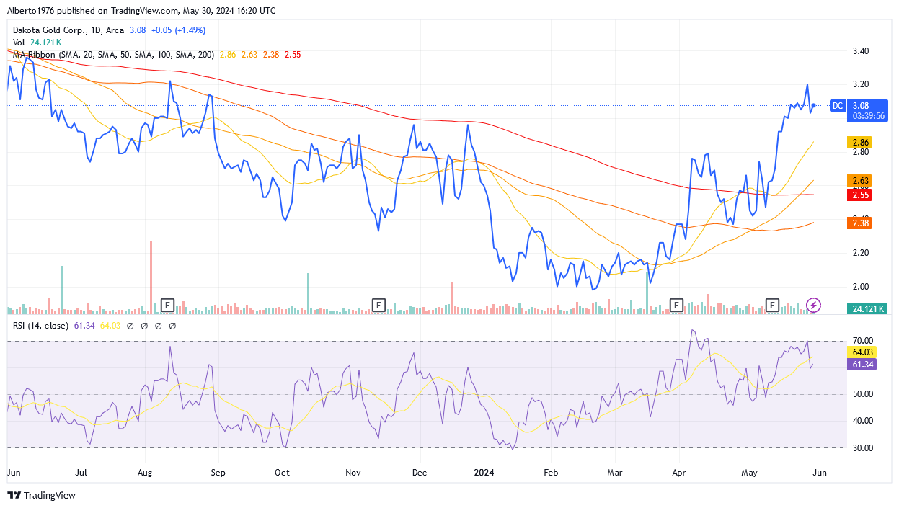Image resolution: width=899 pixels, height=508 pixels.
Task: Click the Oct label on time axis
Action: coord(282,473)
